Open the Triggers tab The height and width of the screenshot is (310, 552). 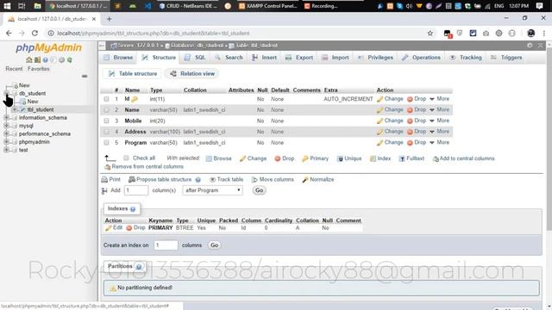[x=506, y=58]
